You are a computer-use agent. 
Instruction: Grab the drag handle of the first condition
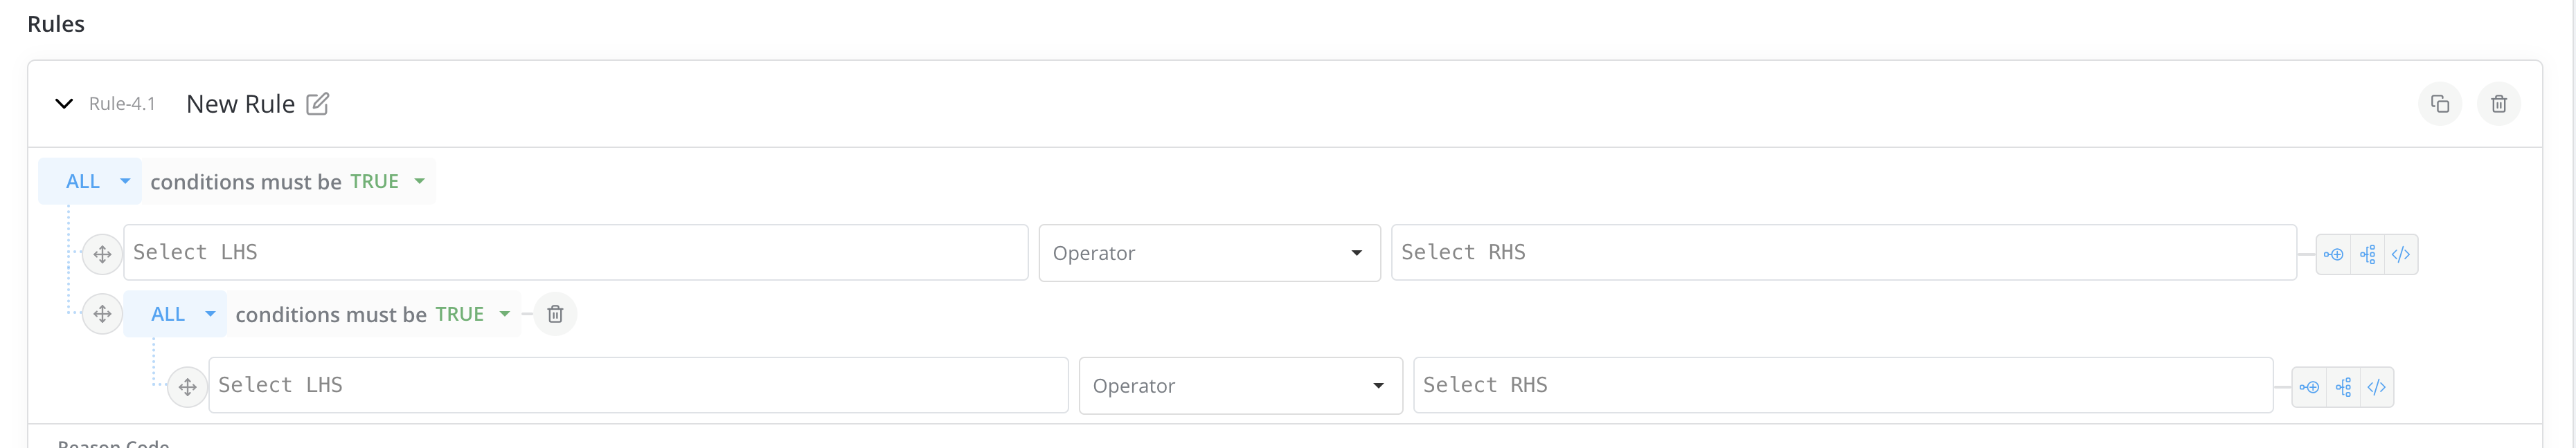pos(102,254)
